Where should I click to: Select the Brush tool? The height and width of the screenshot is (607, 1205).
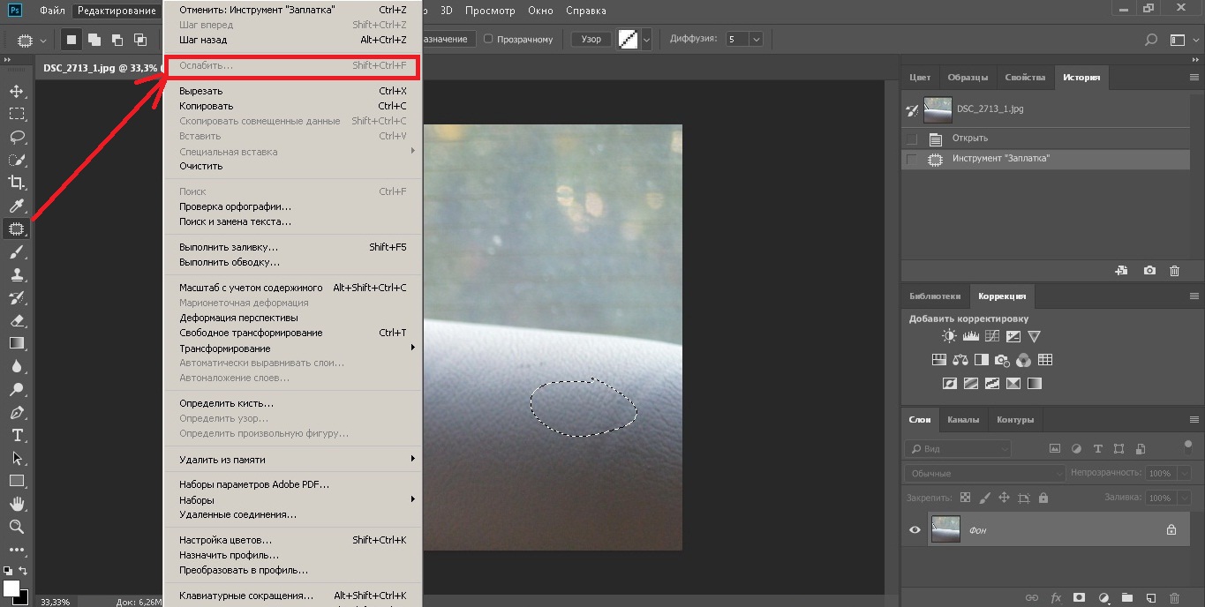coord(17,251)
